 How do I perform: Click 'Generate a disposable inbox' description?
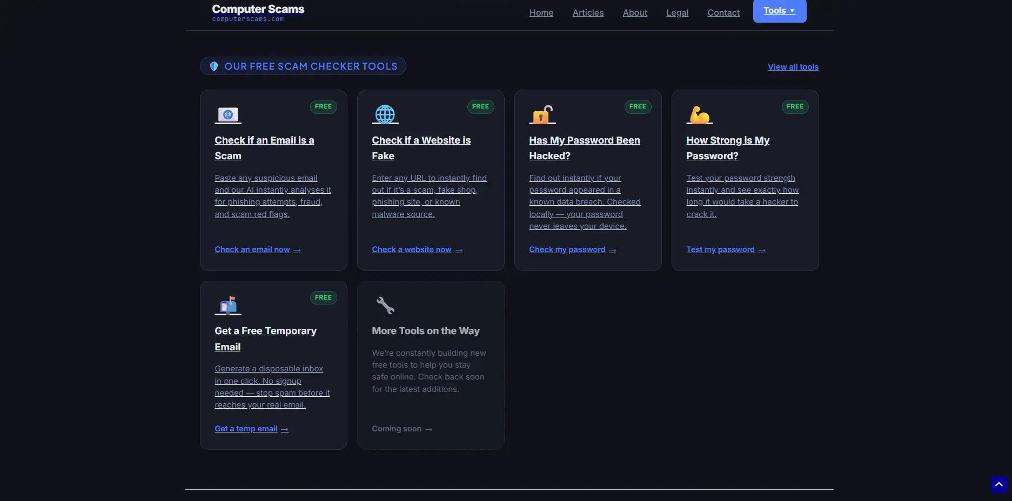tap(272, 387)
